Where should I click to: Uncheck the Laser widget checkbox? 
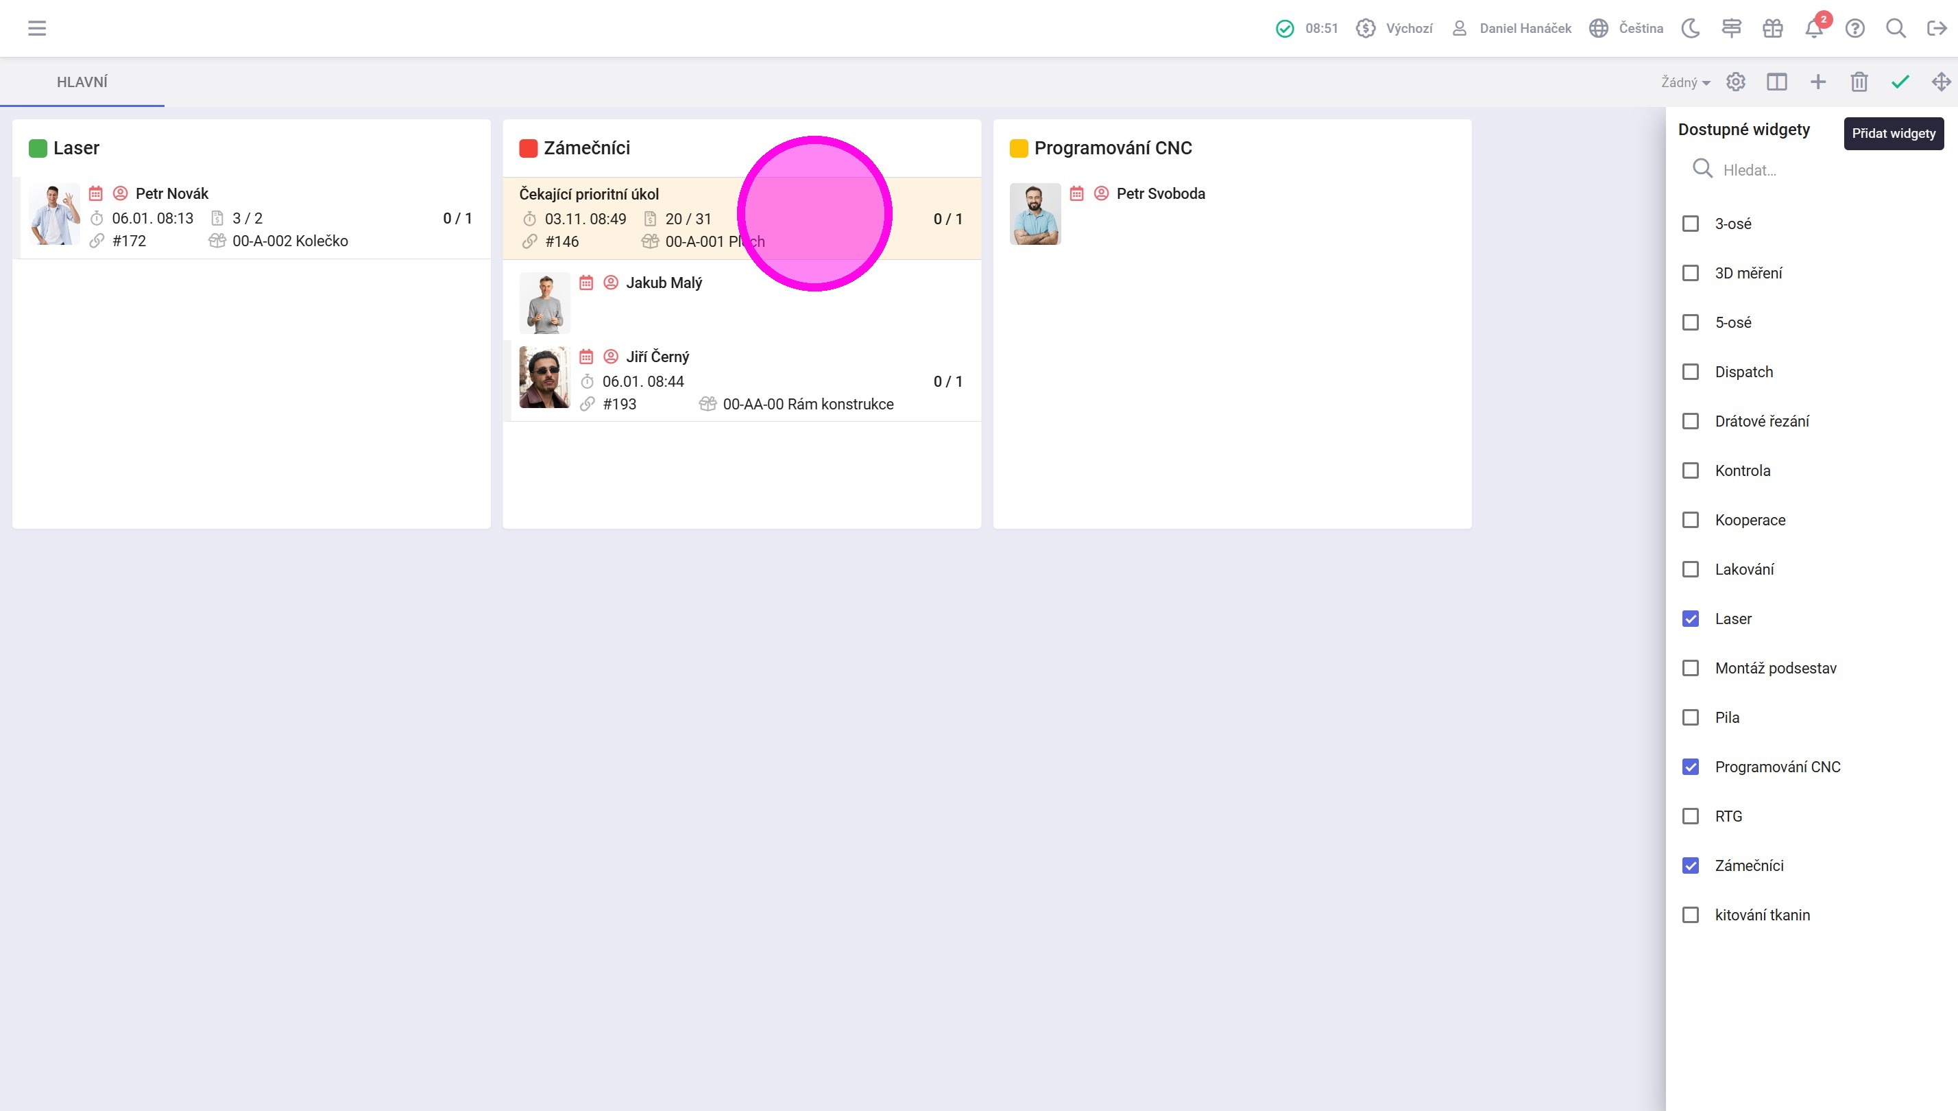(1690, 619)
